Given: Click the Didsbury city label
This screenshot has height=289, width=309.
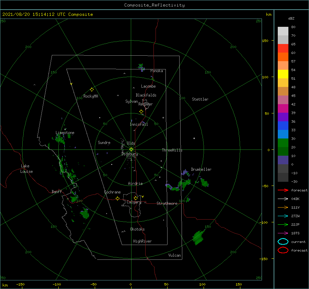Looking at the screenshot, I should click(x=130, y=154).
